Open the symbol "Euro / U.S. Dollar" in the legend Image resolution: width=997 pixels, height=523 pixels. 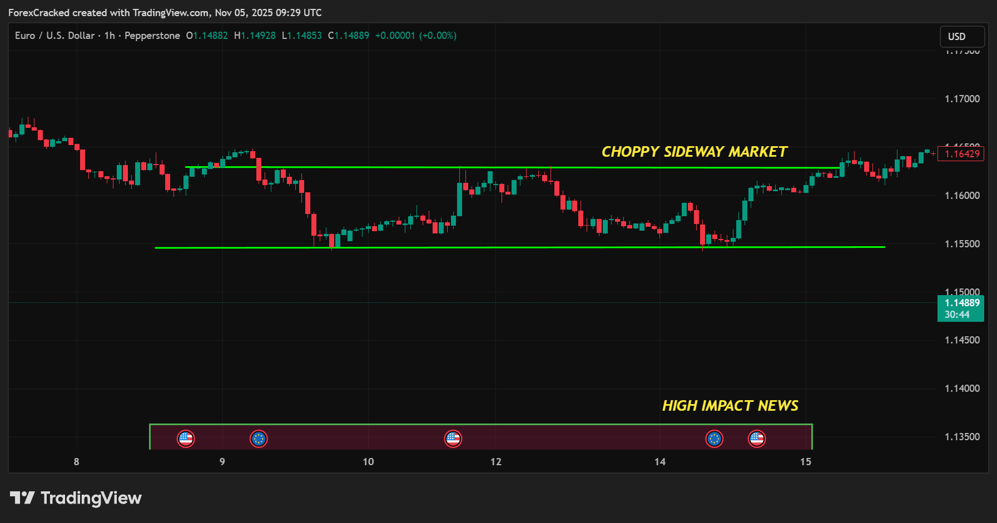[x=54, y=35]
